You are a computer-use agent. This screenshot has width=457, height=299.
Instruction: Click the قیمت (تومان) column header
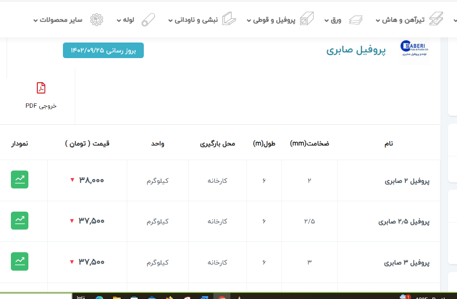pyautogui.click(x=87, y=143)
